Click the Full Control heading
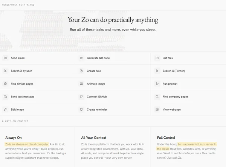 click(166, 138)
